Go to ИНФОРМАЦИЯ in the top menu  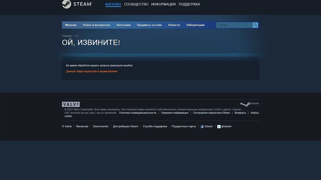tap(163, 4)
